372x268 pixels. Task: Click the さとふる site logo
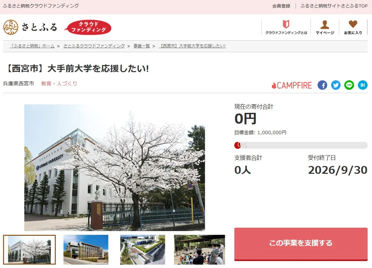click(30, 27)
